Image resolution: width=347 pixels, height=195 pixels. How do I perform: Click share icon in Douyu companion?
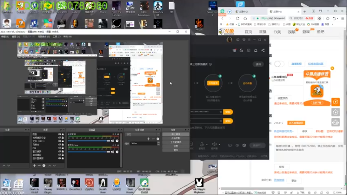coord(263,50)
